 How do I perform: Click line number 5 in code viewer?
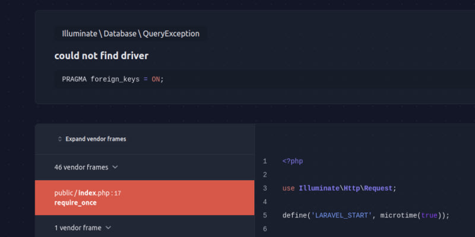click(x=265, y=215)
